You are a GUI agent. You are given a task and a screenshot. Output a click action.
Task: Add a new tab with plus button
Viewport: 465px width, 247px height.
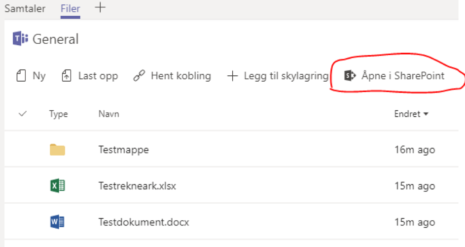(100, 8)
